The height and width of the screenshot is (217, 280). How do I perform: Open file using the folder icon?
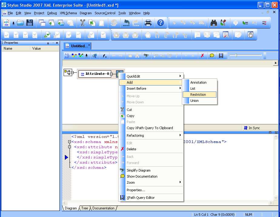click(20, 23)
